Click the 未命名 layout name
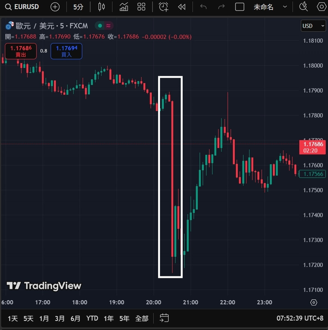This screenshot has height=330, width=328. click(263, 7)
